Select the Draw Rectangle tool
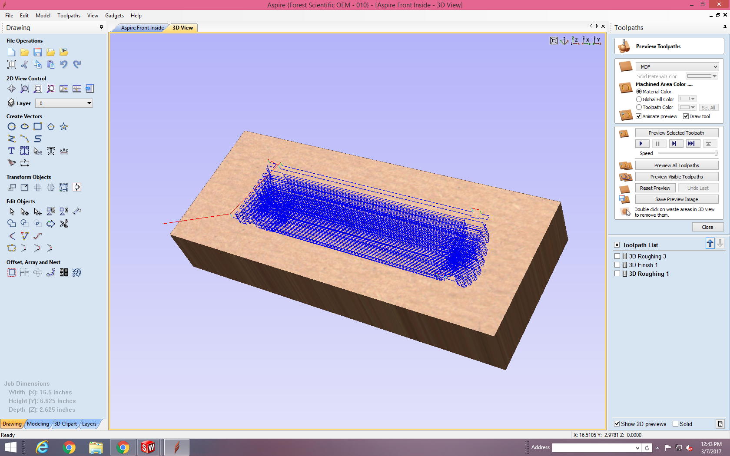Viewport: 730px width, 456px height. [x=38, y=126]
